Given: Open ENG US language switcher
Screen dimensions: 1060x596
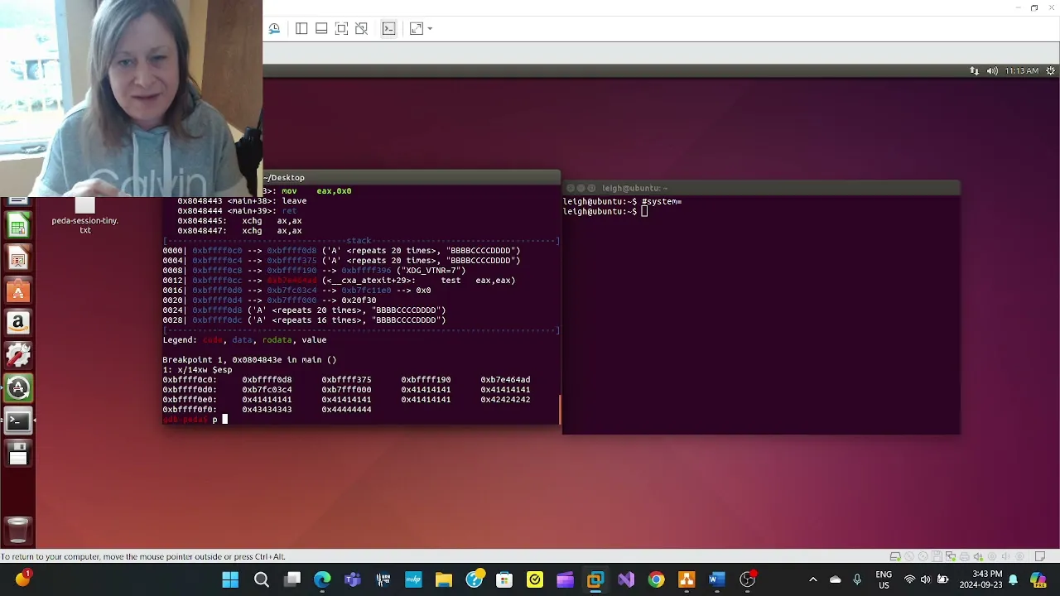Looking at the screenshot, I should (884, 579).
